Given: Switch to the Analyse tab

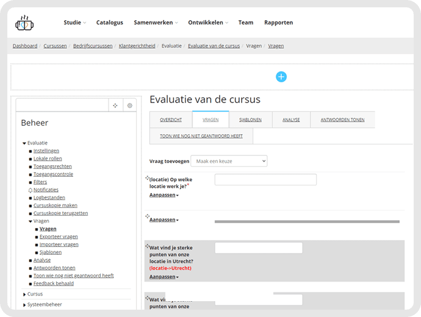Looking at the screenshot, I should (291, 120).
